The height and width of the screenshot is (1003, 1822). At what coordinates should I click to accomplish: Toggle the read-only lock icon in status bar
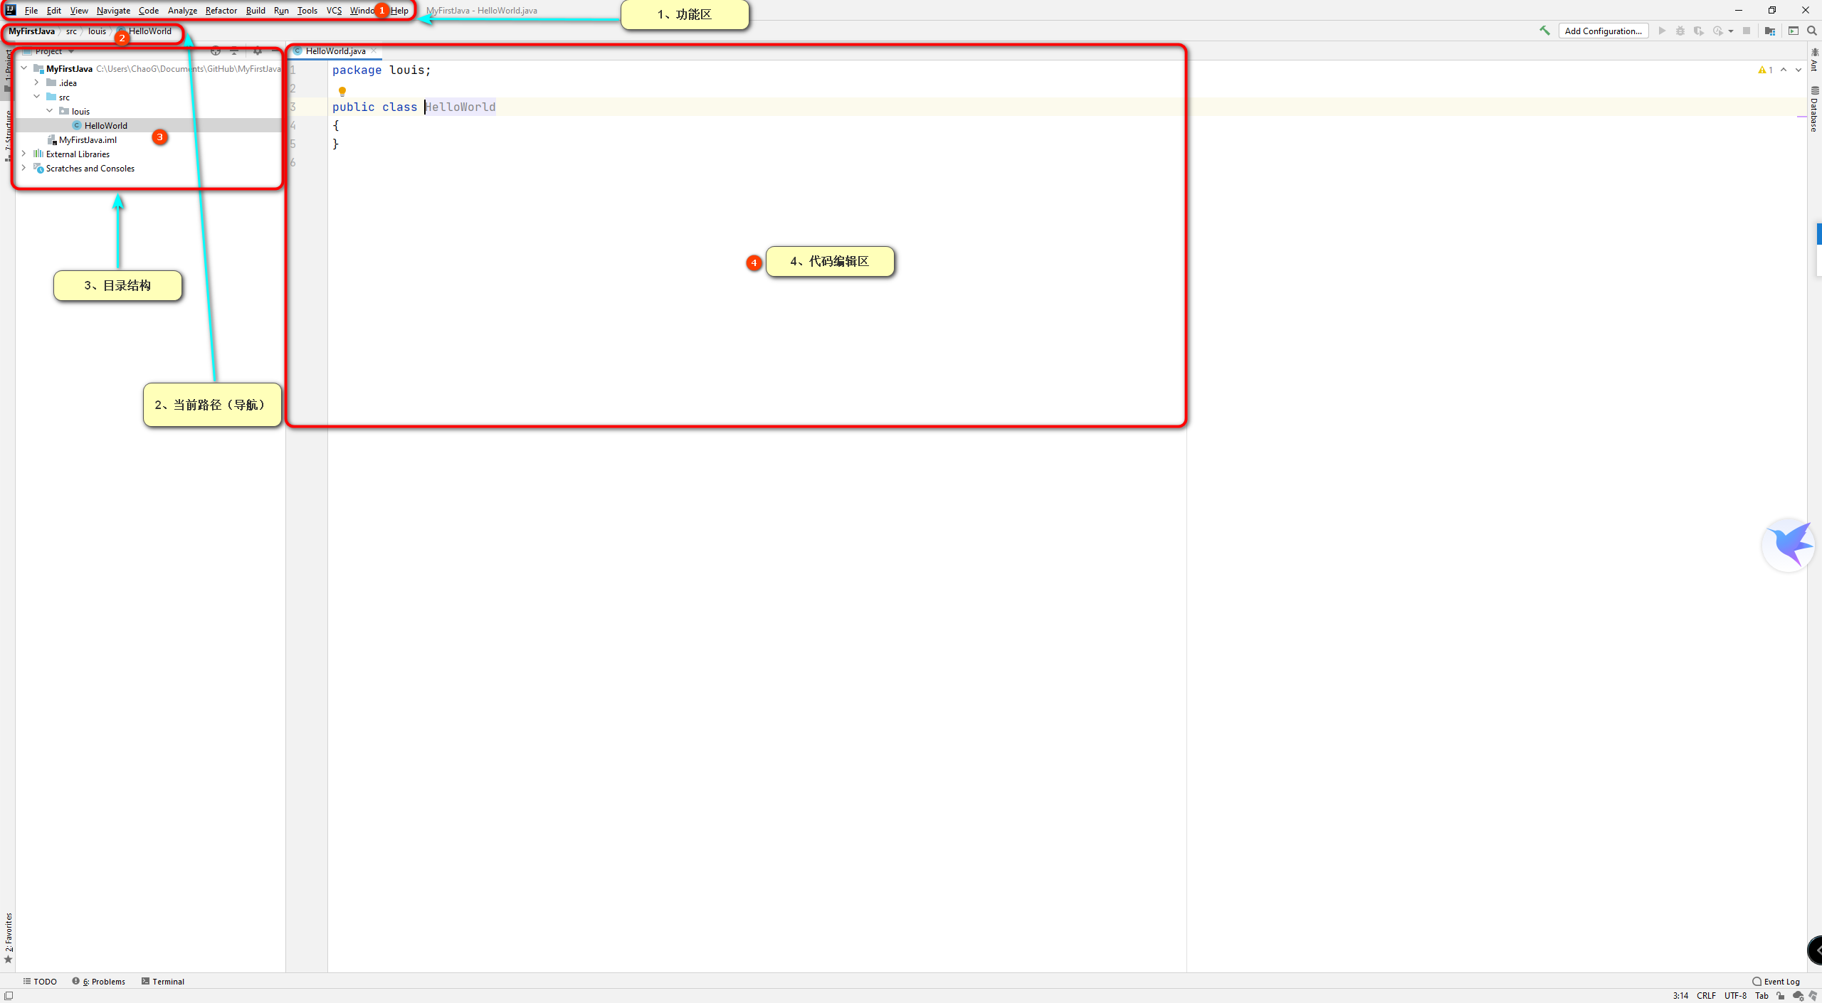click(x=1781, y=995)
